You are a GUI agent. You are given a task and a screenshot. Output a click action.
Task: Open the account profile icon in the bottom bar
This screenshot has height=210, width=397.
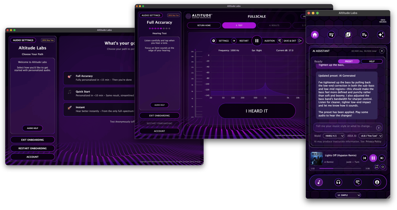[x=377, y=182]
